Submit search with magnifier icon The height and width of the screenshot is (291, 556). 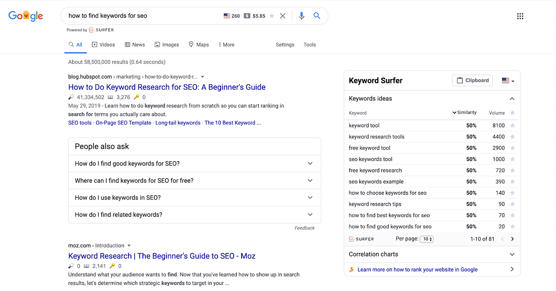(317, 16)
